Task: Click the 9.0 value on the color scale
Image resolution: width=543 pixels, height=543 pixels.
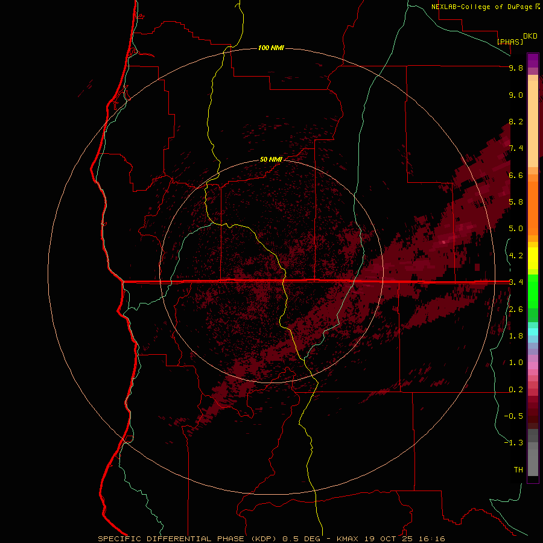Action: (516, 95)
